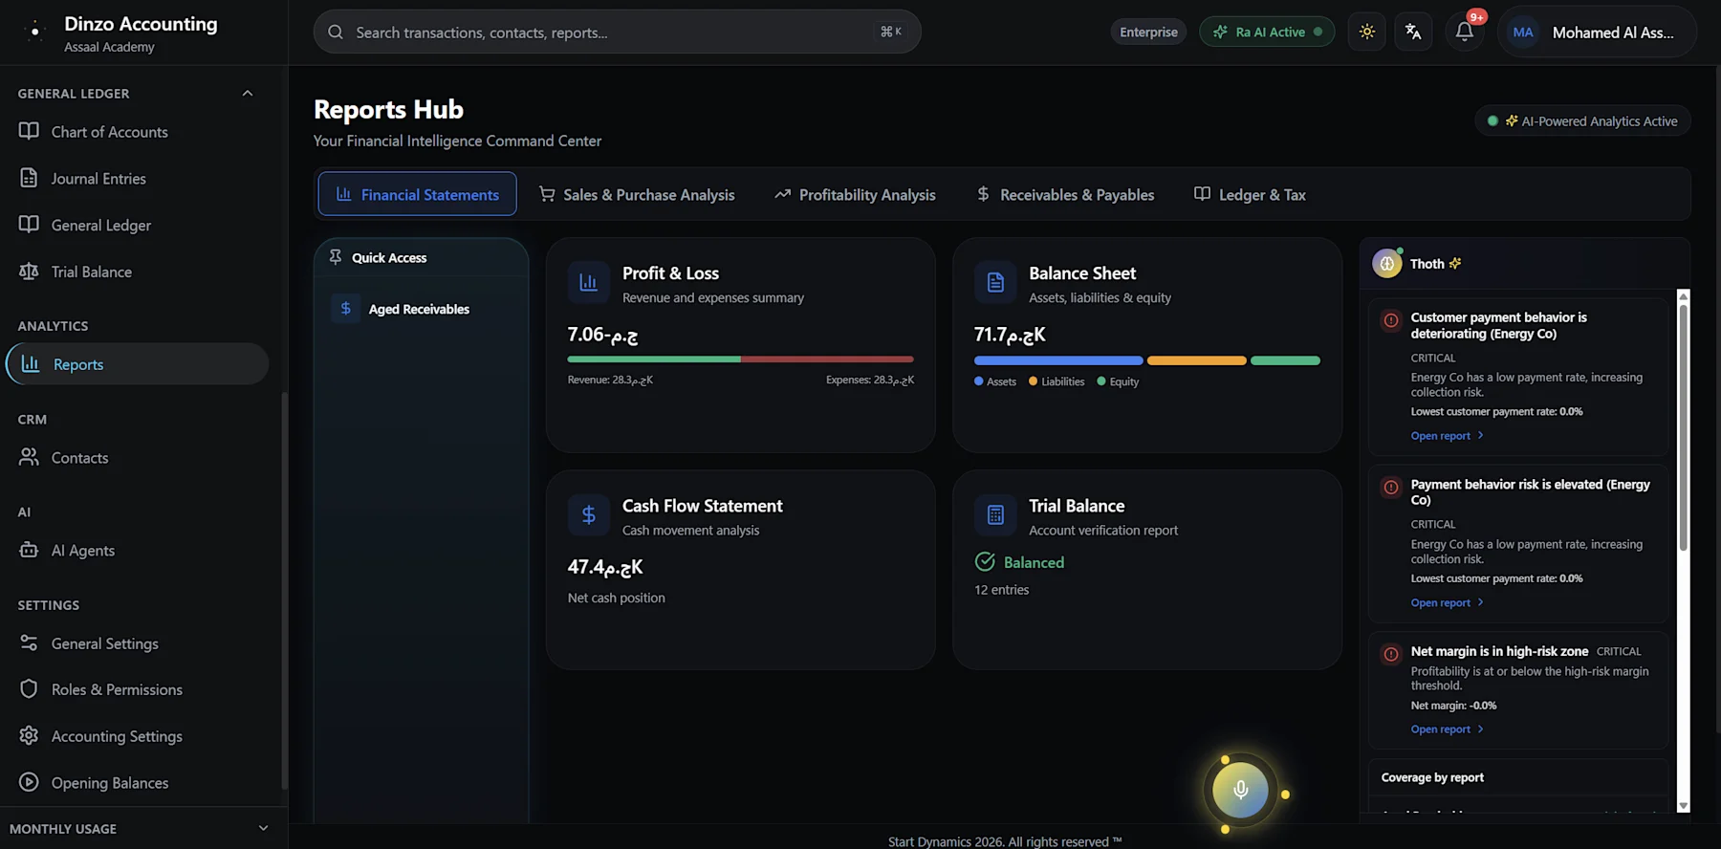Switch to the Receivables & Payables tab
Screen dimensions: 1721x849
click(1065, 194)
